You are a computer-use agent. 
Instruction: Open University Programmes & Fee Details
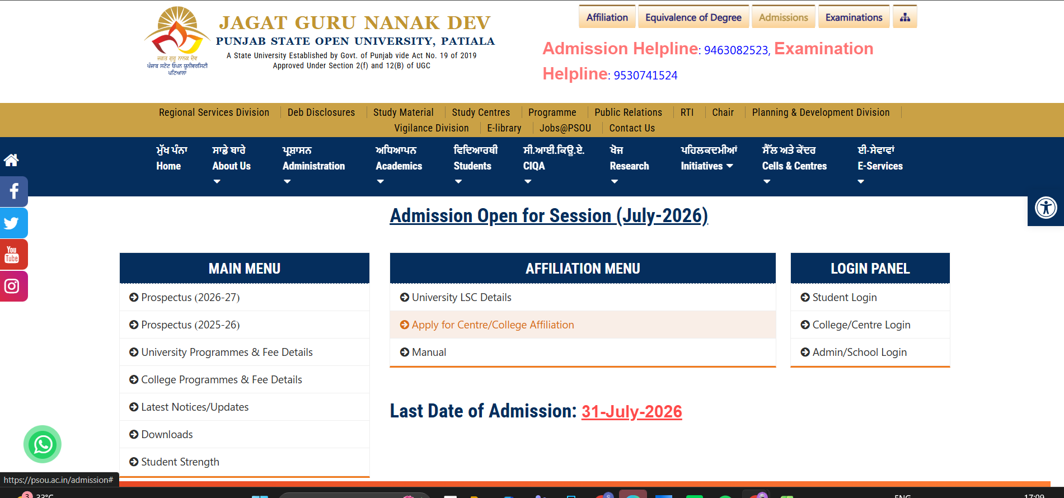point(227,353)
